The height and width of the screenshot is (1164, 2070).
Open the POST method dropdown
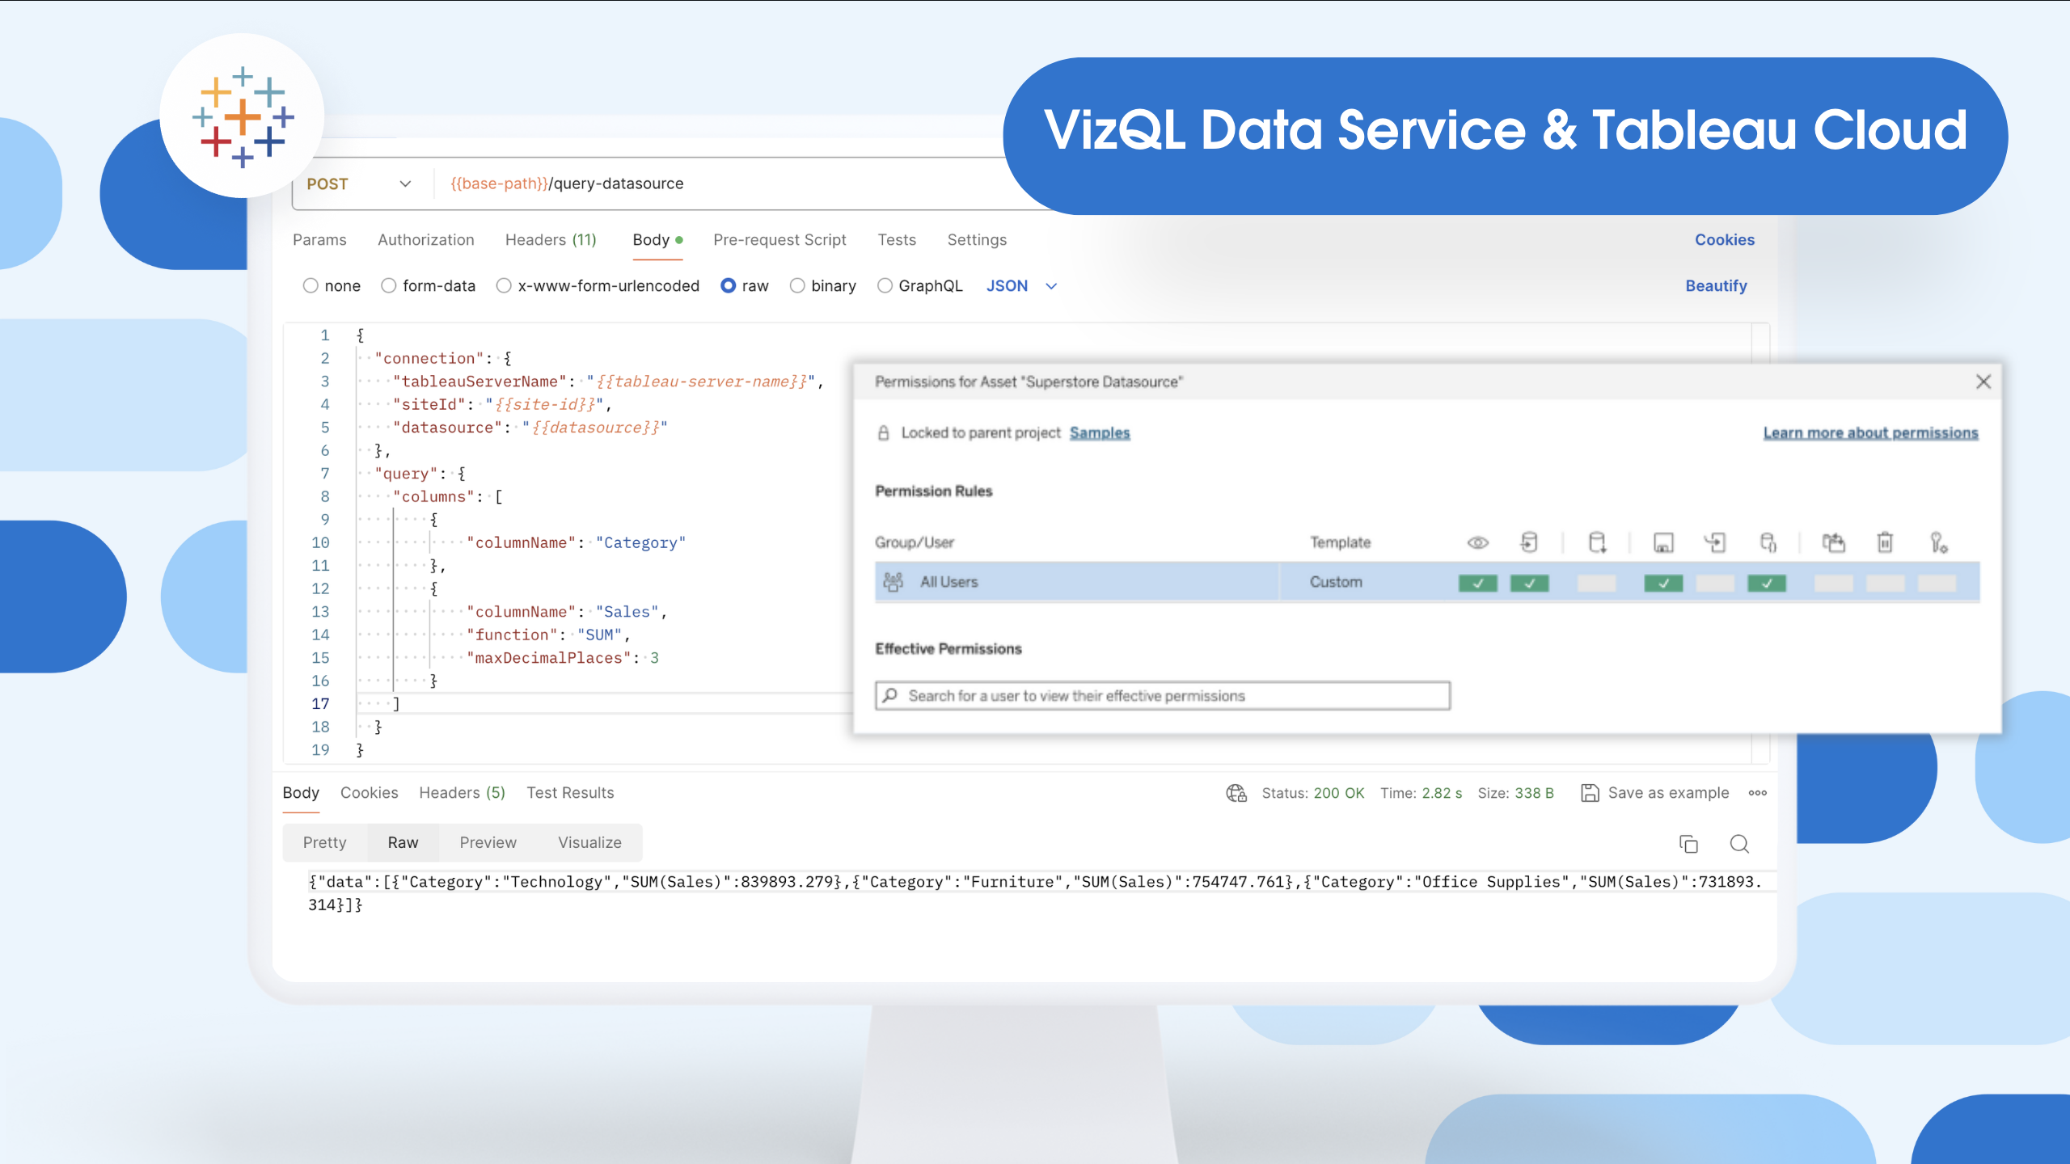tap(359, 183)
